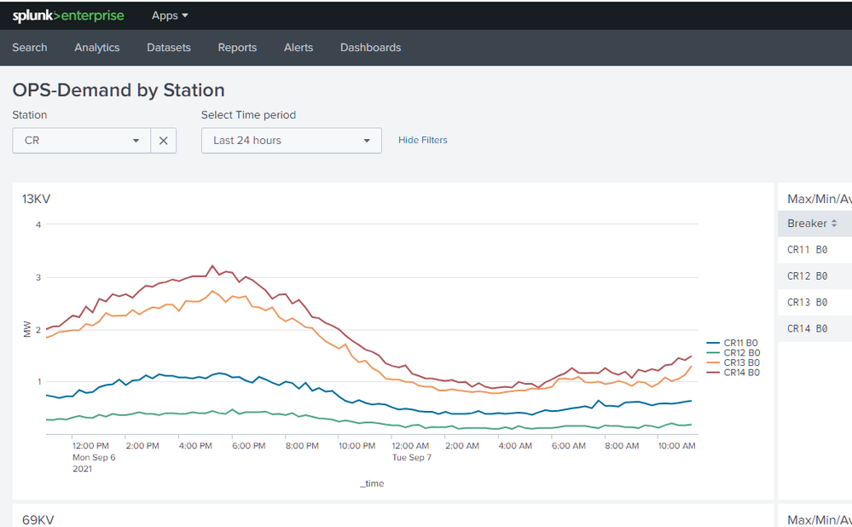The image size is (852, 527).
Task: Expand the Station CR dropdown
Action: pos(82,141)
